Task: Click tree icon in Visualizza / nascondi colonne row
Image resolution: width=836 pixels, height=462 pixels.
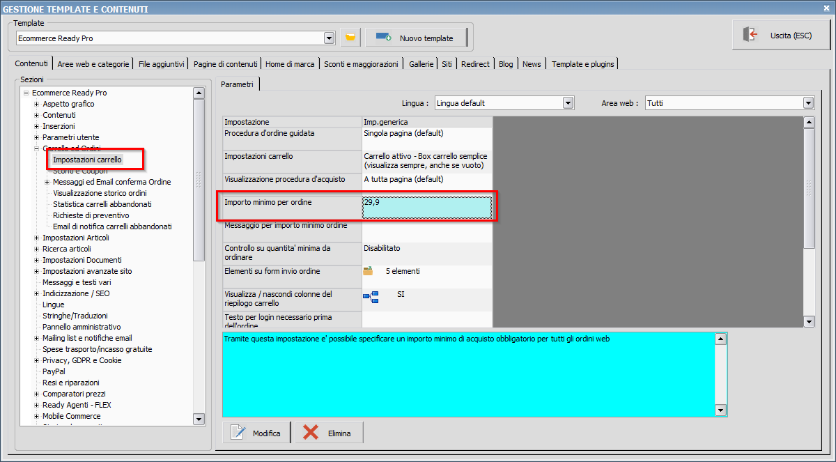Action: coord(370,298)
